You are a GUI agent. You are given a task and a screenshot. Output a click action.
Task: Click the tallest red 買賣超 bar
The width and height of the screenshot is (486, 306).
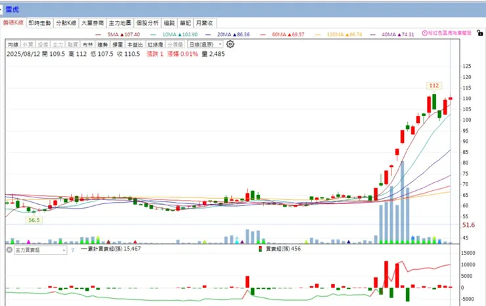[x=386, y=274]
